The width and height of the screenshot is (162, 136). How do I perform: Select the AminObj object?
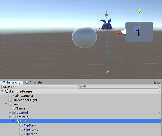[x=23, y=117]
